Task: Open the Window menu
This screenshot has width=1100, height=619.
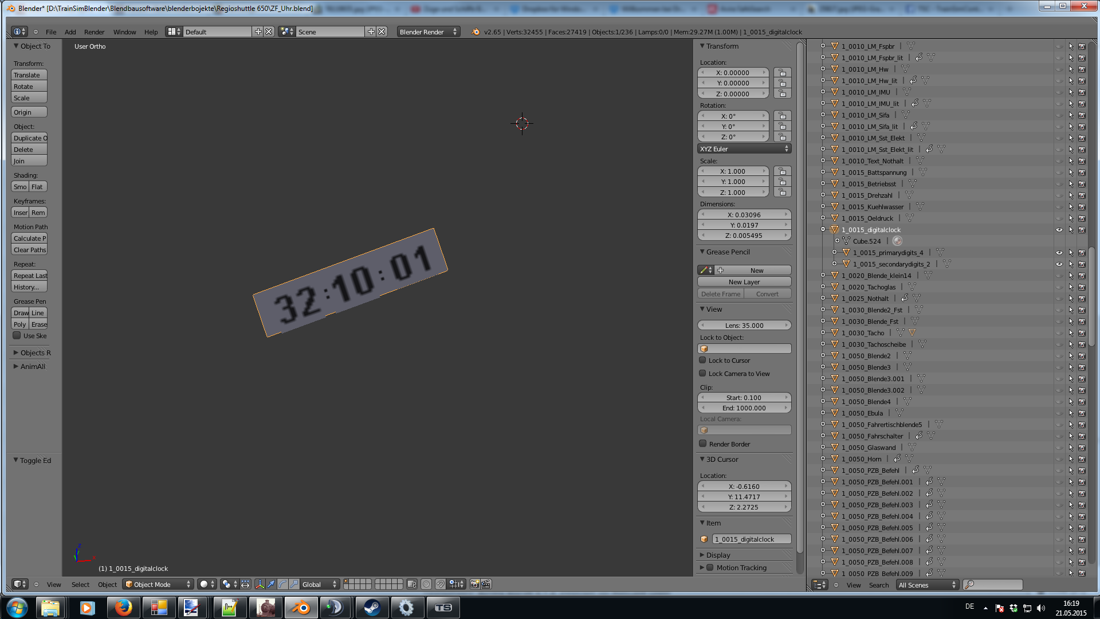Action: [x=124, y=32]
